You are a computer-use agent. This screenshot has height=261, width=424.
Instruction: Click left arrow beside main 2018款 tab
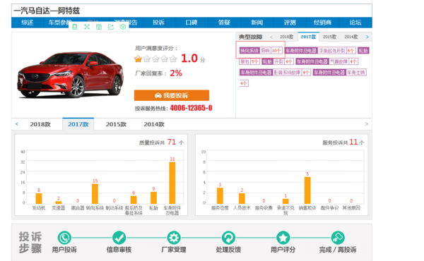click(x=17, y=124)
